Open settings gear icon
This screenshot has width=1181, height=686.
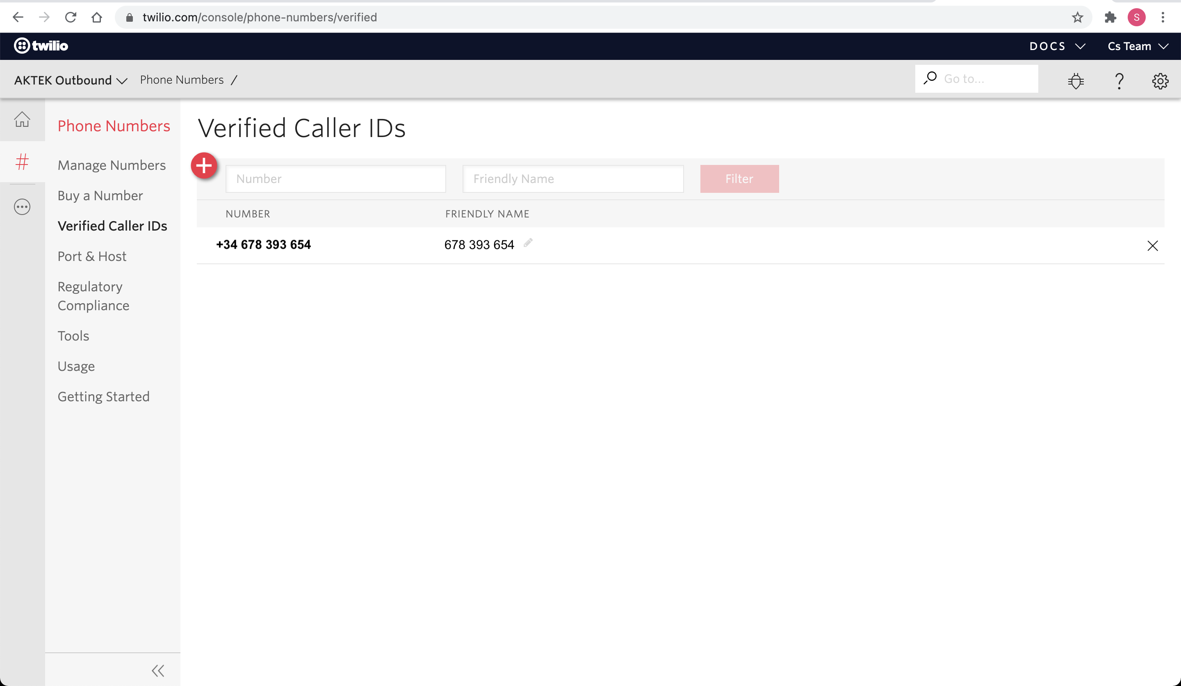(1160, 81)
